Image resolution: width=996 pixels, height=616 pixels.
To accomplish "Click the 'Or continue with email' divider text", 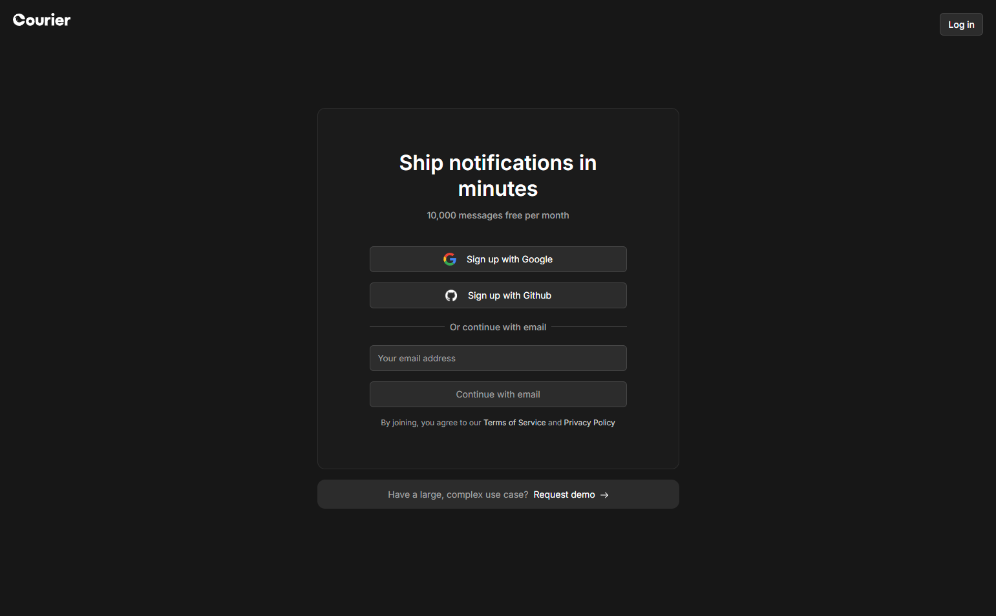I will tap(498, 327).
